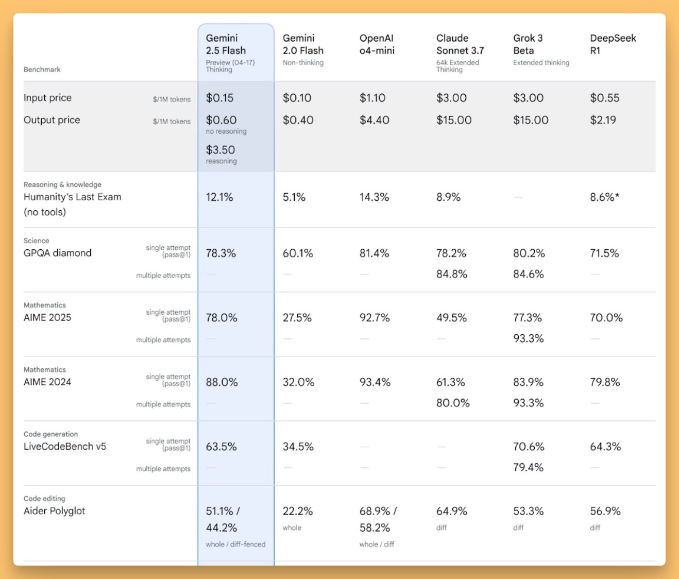The height and width of the screenshot is (579, 679).
Task: Select the 84.6% GPQA multiple attempts score
Action: click(x=528, y=274)
